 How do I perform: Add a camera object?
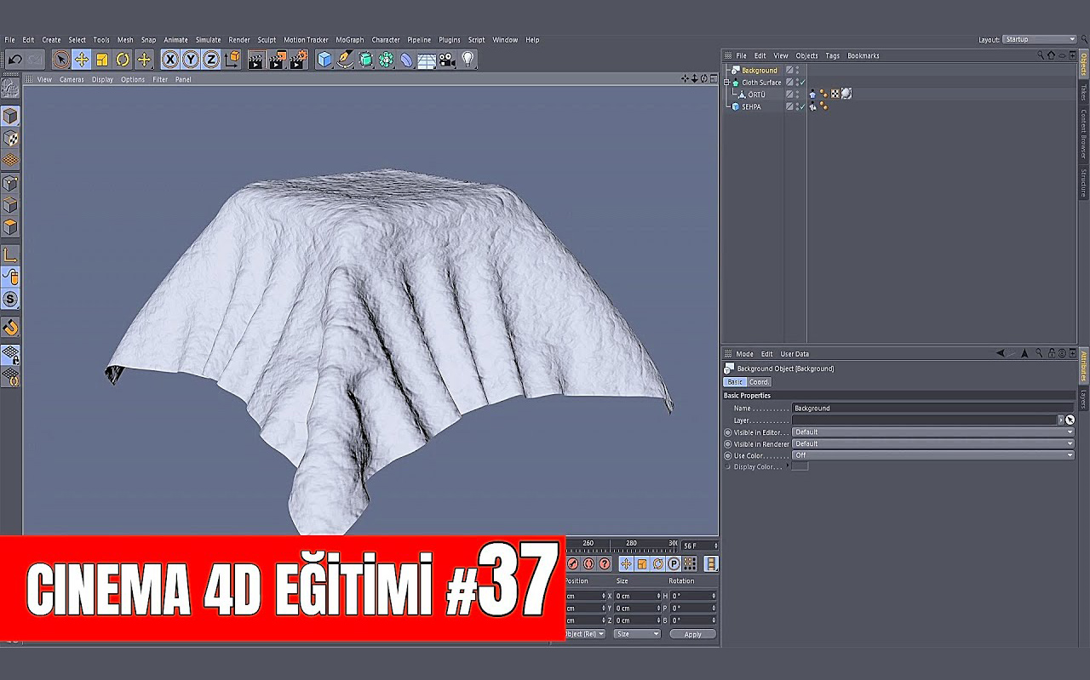[447, 60]
